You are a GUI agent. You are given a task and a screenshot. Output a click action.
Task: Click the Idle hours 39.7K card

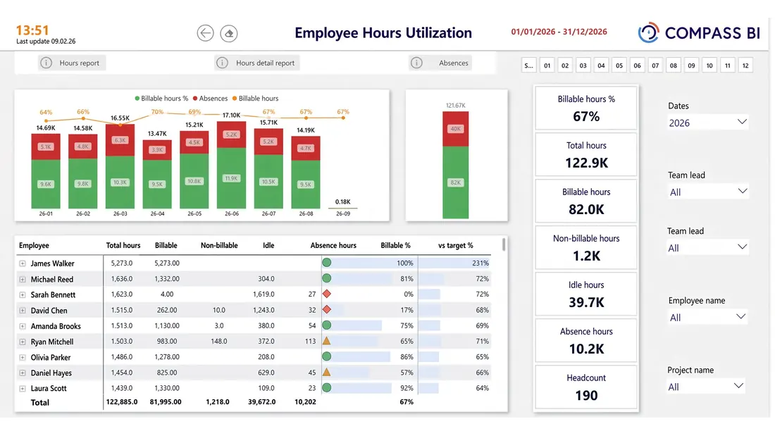click(x=586, y=294)
